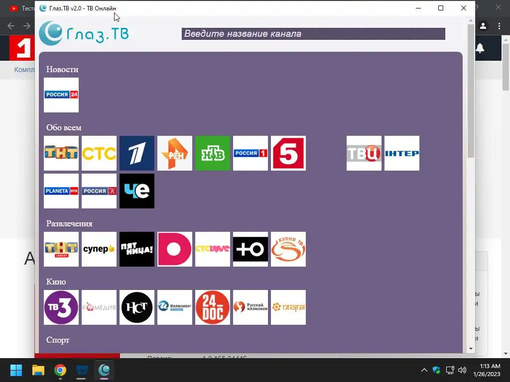Select the 24 DOC channel
Image resolution: width=510 pixels, height=382 pixels.
click(x=212, y=307)
